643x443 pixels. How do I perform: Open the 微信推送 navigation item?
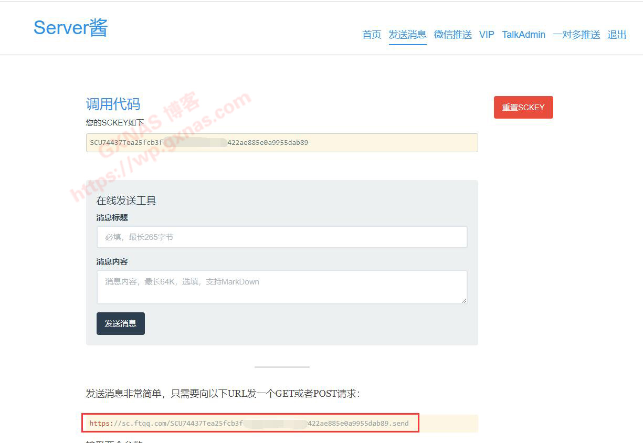pyautogui.click(x=452, y=35)
